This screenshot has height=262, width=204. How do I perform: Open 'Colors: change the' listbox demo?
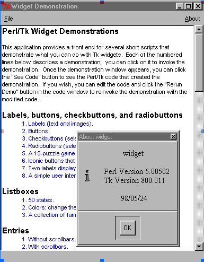tap(49, 207)
